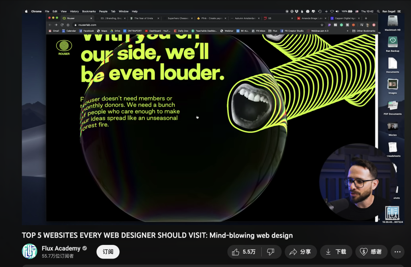The height and width of the screenshot is (267, 411).
Task: Open the three-dot more actions menu
Action: pos(397,252)
